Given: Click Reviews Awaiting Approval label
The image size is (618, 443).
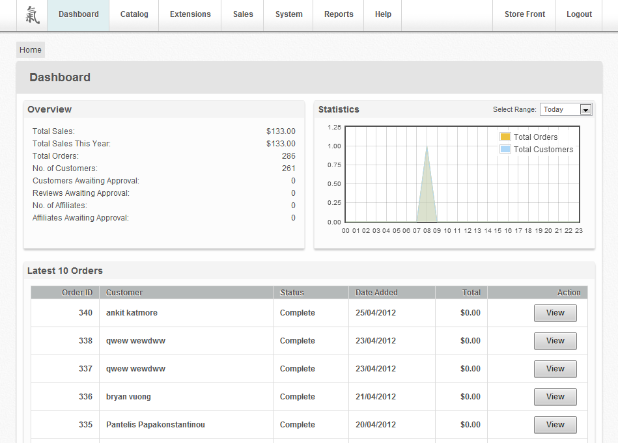Looking at the screenshot, I should tap(81, 193).
